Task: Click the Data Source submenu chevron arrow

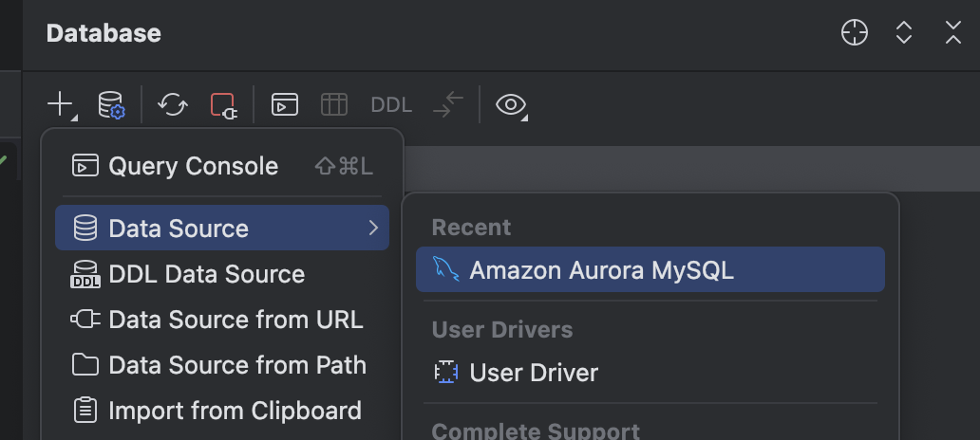Action: [x=373, y=228]
